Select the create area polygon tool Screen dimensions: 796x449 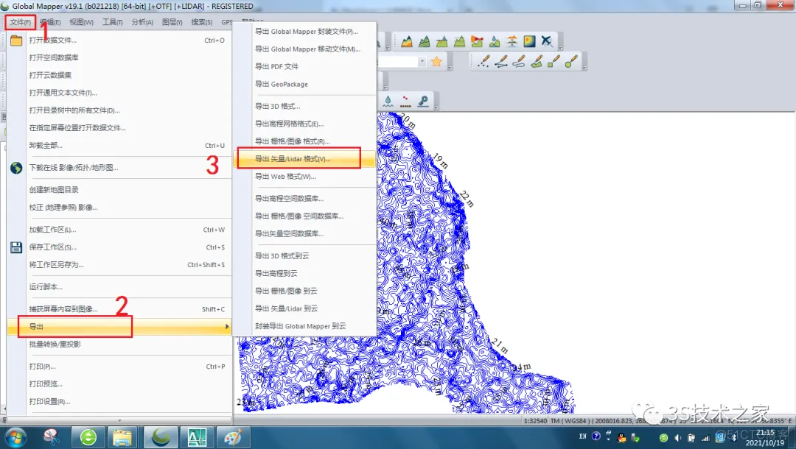537,61
